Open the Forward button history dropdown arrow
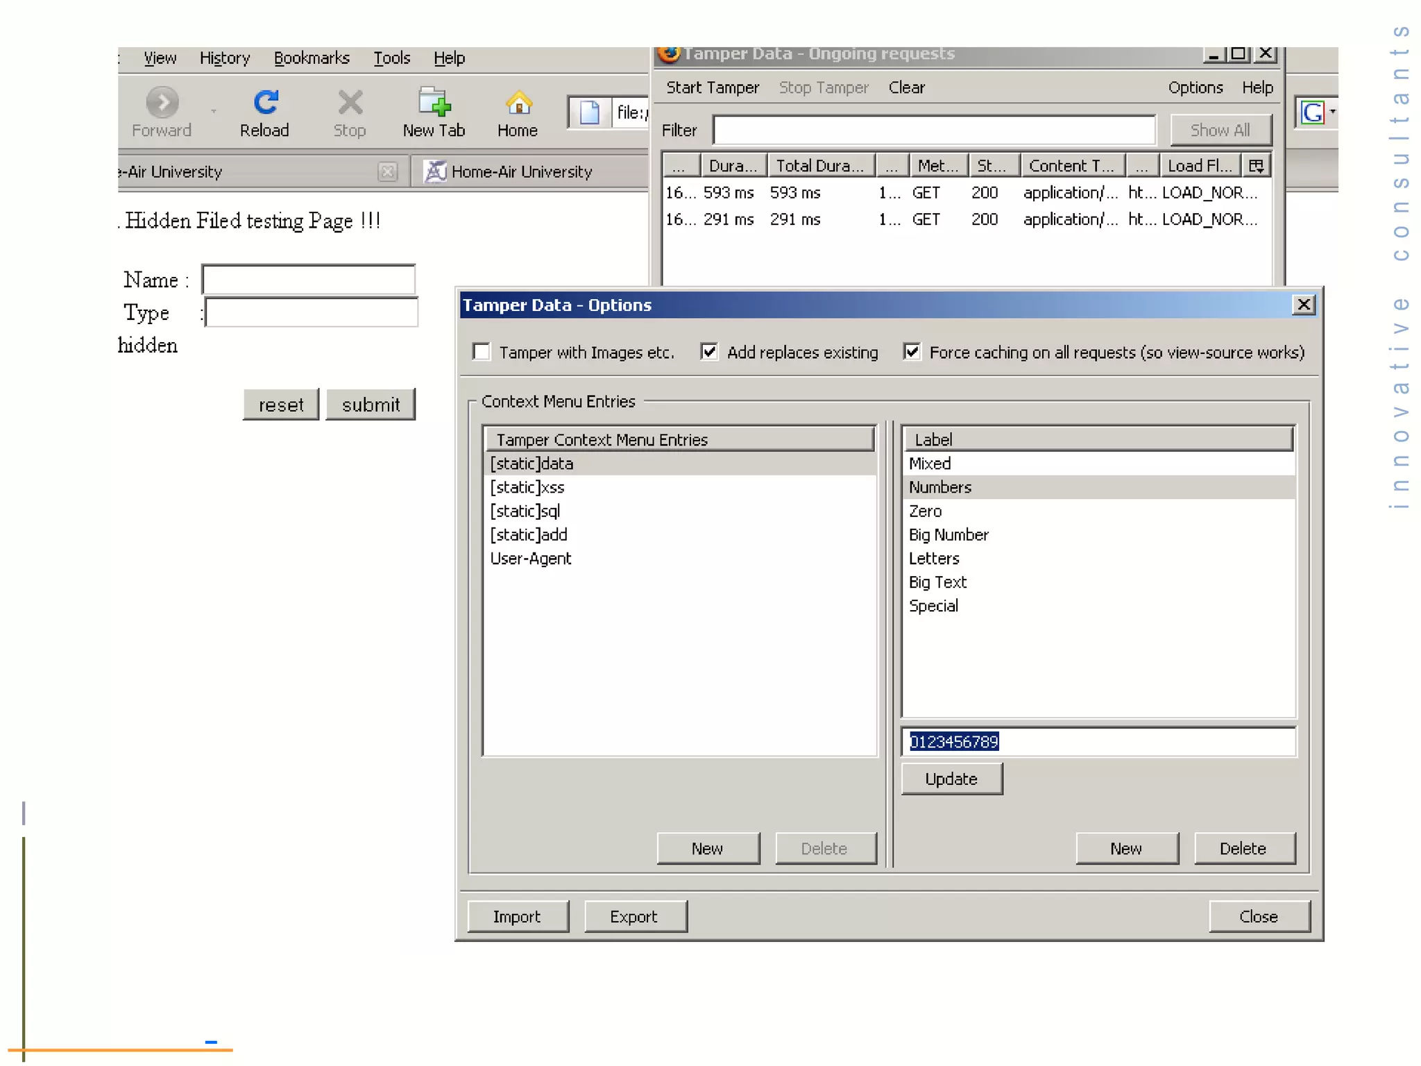The image size is (1421, 1066). pyautogui.click(x=214, y=111)
